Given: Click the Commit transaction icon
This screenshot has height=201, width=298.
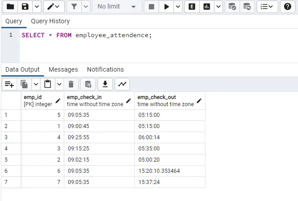Looking at the screenshot, I should [232, 7].
